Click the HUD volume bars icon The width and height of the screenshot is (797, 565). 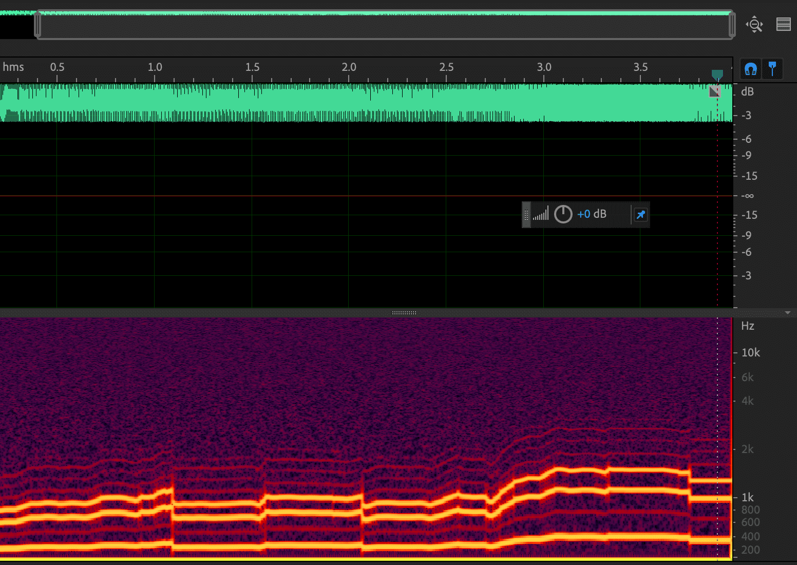[x=540, y=214]
